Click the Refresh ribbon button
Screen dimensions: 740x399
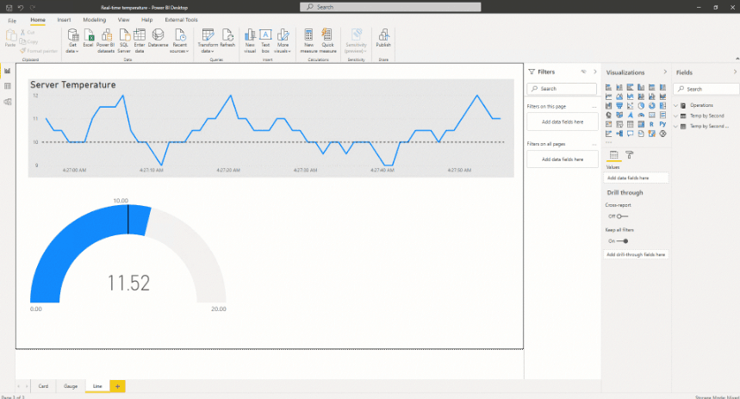tap(227, 38)
